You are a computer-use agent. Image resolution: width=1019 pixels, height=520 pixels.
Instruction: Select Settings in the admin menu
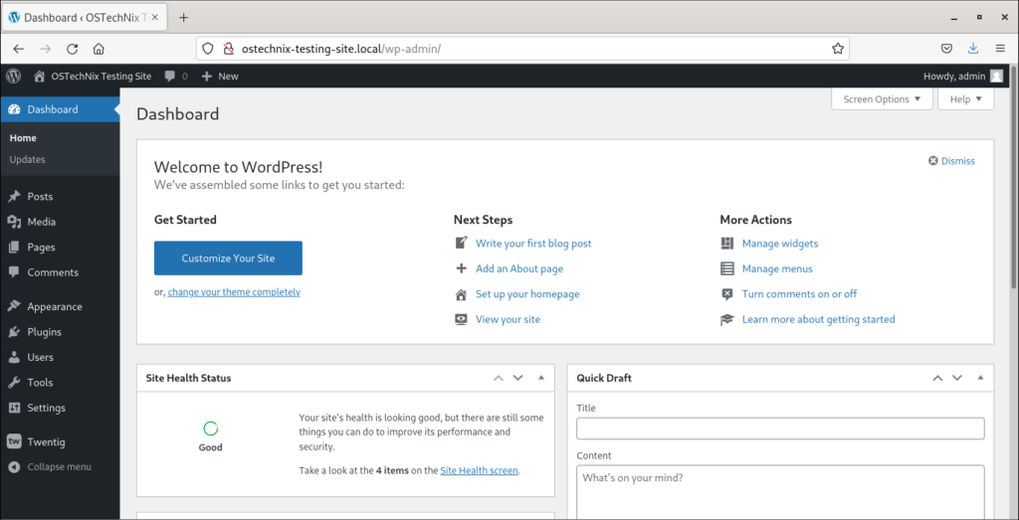pyautogui.click(x=46, y=408)
